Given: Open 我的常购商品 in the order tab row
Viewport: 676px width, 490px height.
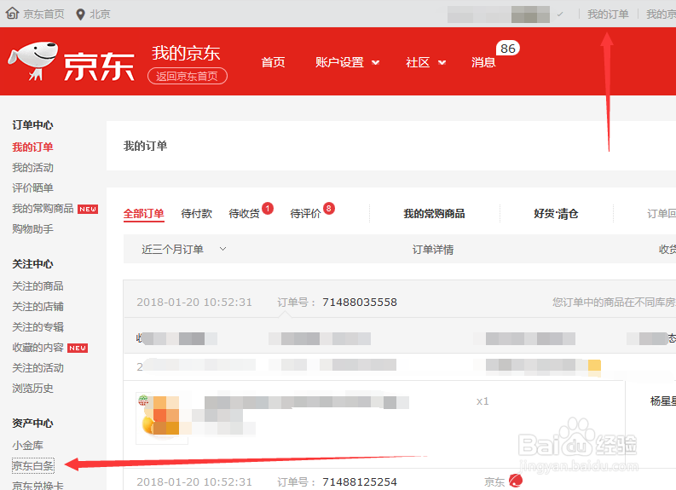Looking at the screenshot, I should (434, 214).
